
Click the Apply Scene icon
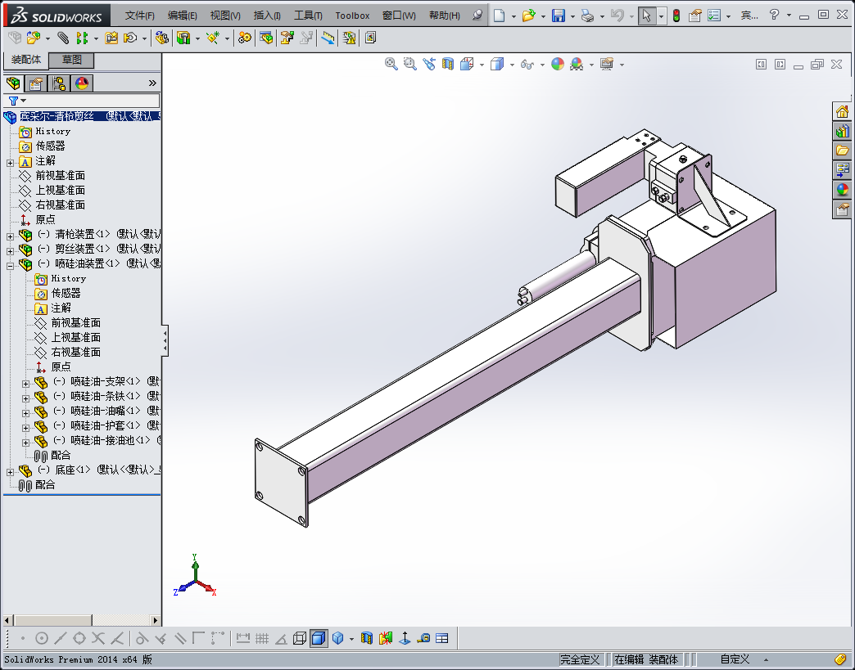577,65
